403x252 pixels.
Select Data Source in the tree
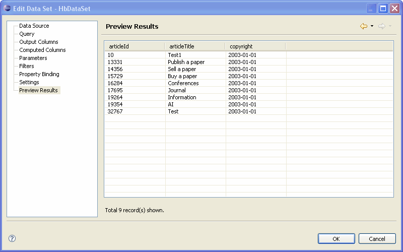pyautogui.click(x=34, y=26)
